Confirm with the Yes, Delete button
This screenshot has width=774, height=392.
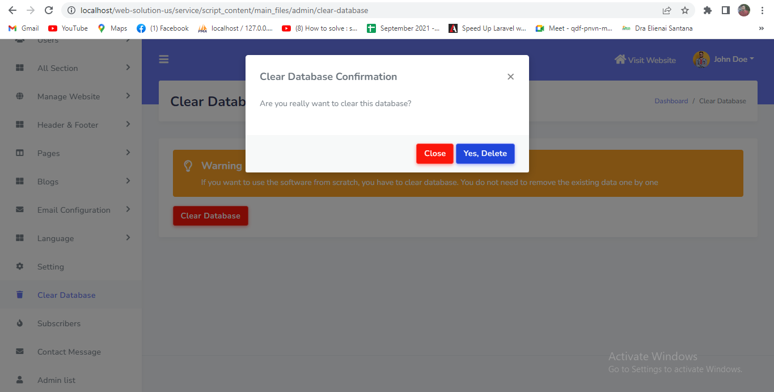click(485, 154)
